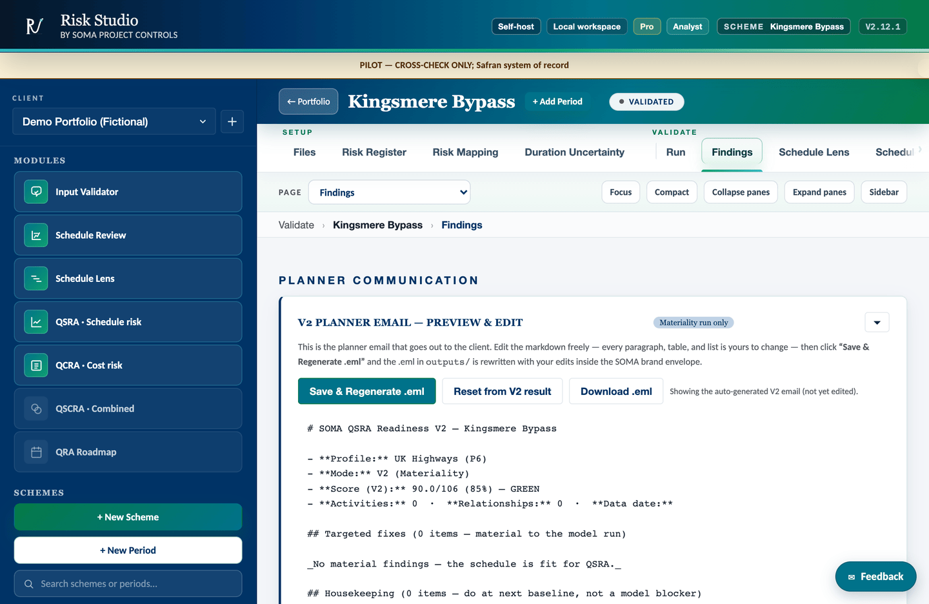Click into the email markdown editor heading line
The width and height of the screenshot is (929, 604).
click(432, 428)
